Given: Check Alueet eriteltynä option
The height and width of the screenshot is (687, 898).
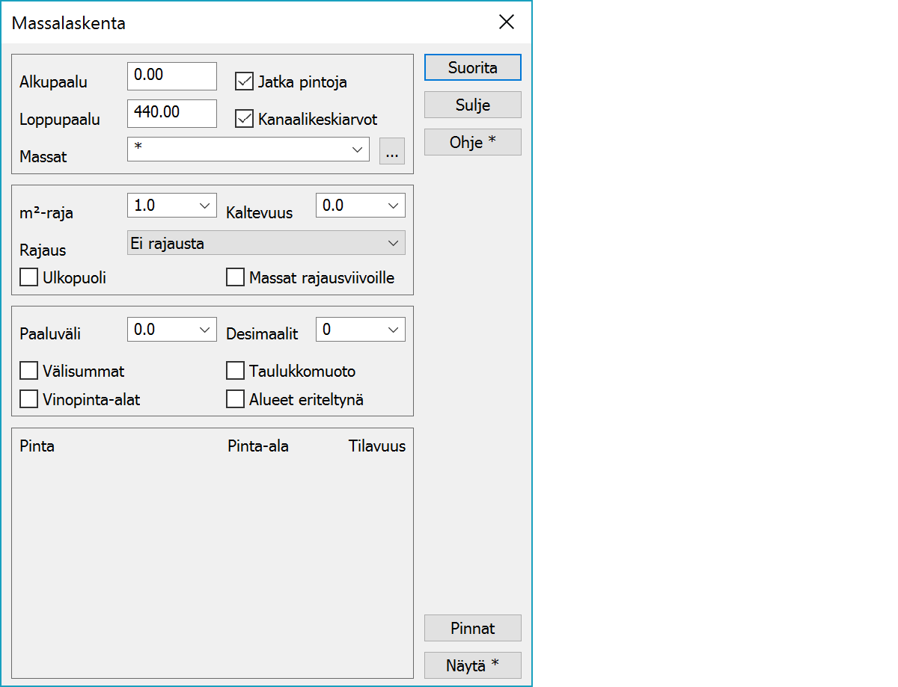Looking at the screenshot, I should tap(236, 399).
